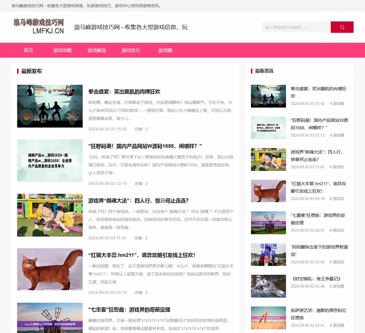Viewport: 365px width, 333px height.
Task: Open main list article about W源码1688
Action: (145, 146)
